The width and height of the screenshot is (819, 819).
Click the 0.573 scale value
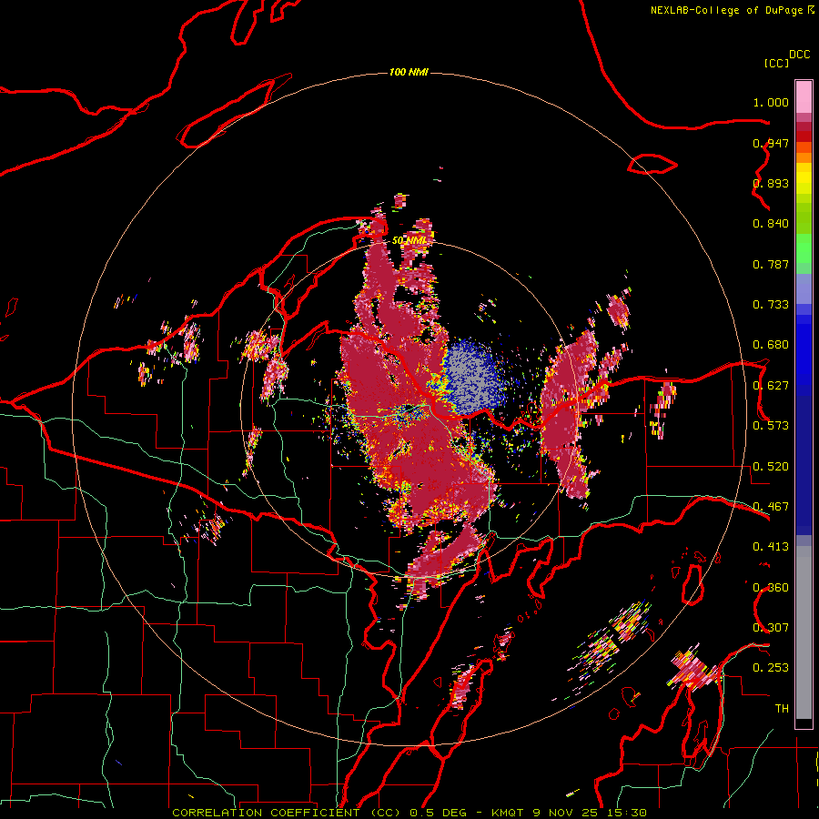tap(771, 426)
